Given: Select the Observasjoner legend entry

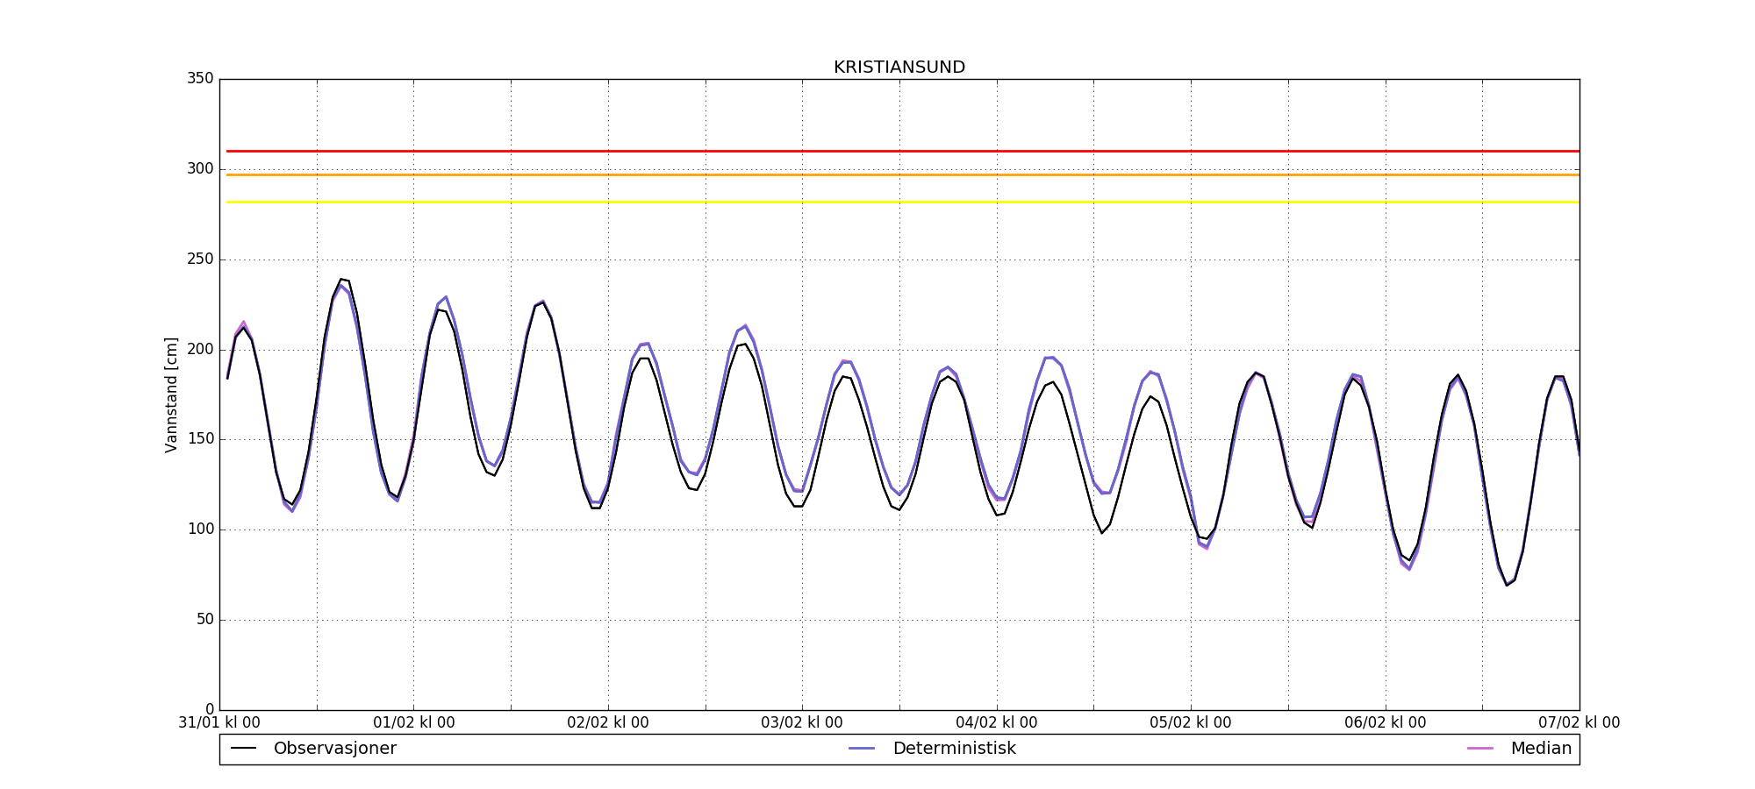Looking at the screenshot, I should click(335, 749).
